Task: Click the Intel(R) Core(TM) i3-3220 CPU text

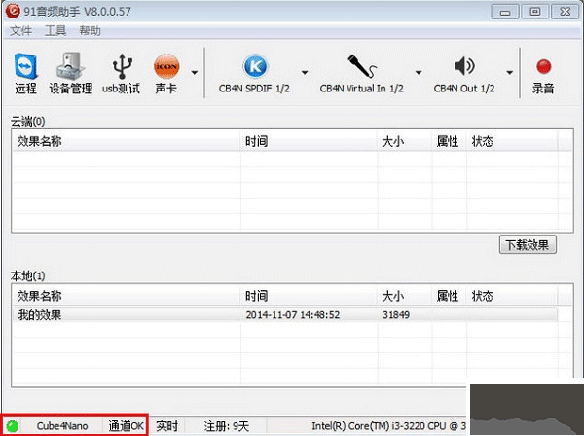Action: pyautogui.click(x=388, y=426)
